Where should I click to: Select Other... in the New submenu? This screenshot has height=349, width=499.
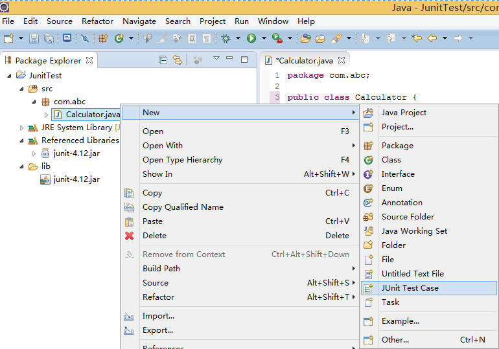pyautogui.click(x=429, y=340)
